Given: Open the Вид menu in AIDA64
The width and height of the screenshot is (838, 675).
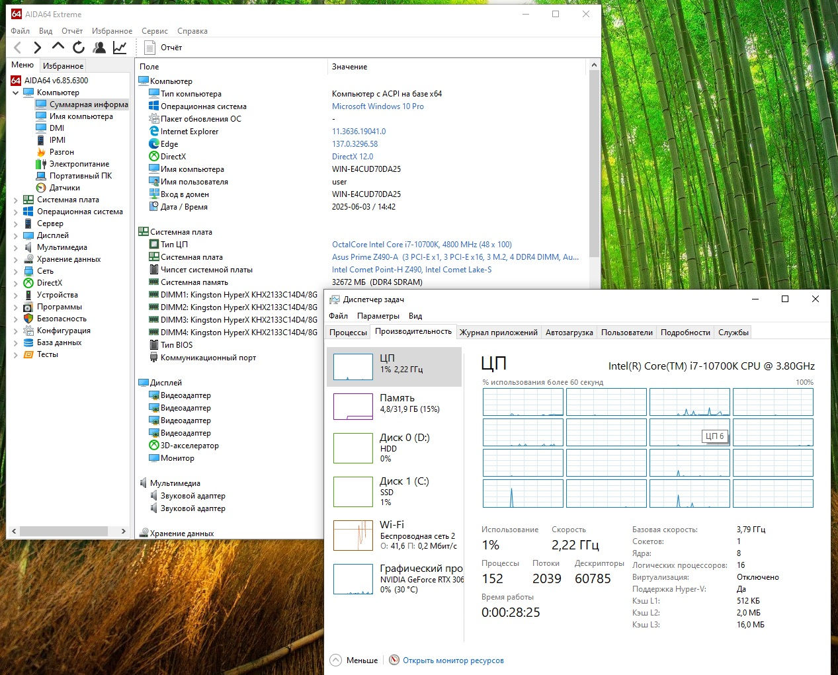Looking at the screenshot, I should [x=46, y=31].
